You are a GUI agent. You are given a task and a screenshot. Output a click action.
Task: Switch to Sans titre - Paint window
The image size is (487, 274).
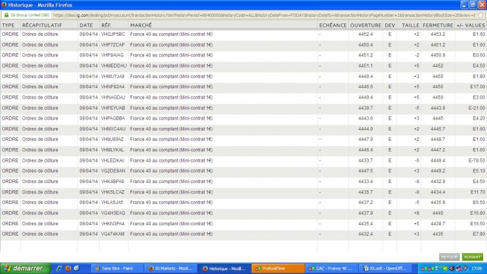pos(117,268)
